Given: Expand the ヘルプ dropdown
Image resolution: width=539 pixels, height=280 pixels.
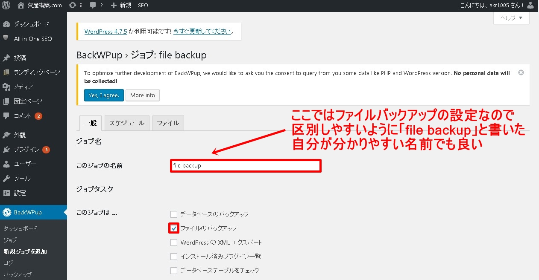Looking at the screenshot, I should 511,18.
